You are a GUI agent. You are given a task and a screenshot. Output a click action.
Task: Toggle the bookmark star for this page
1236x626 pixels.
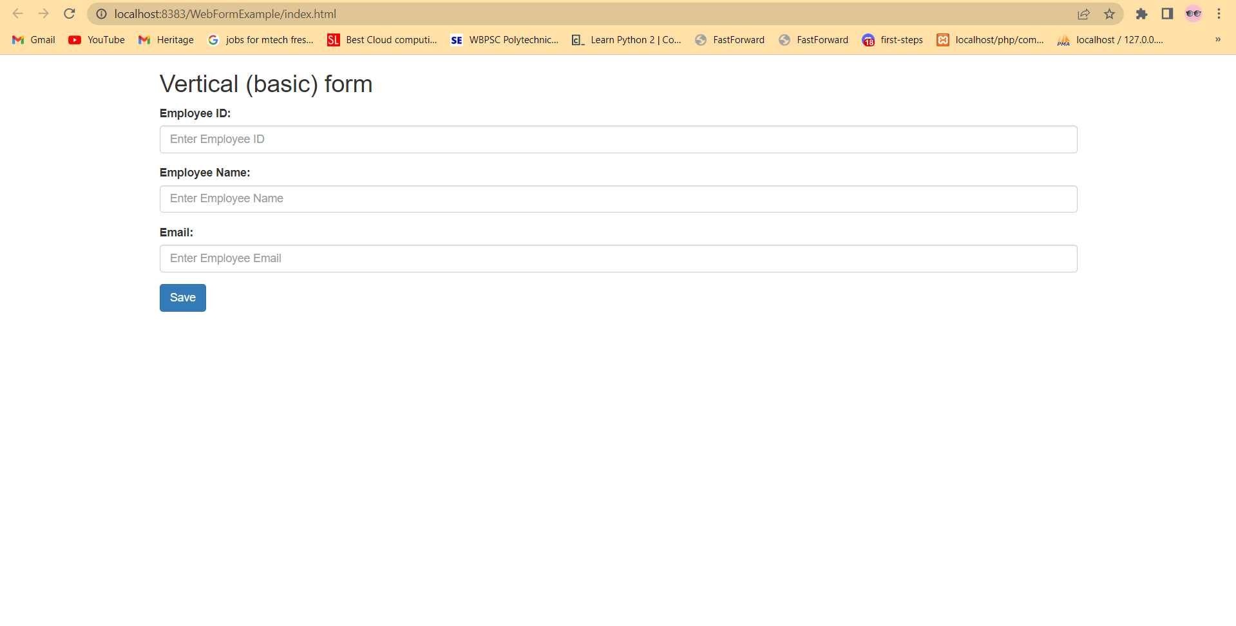[1110, 14]
